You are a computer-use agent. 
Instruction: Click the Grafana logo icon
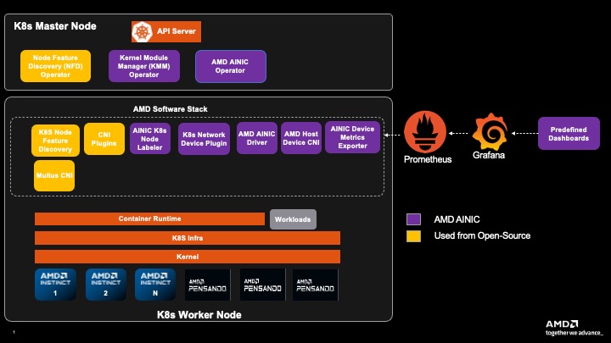[x=489, y=132]
